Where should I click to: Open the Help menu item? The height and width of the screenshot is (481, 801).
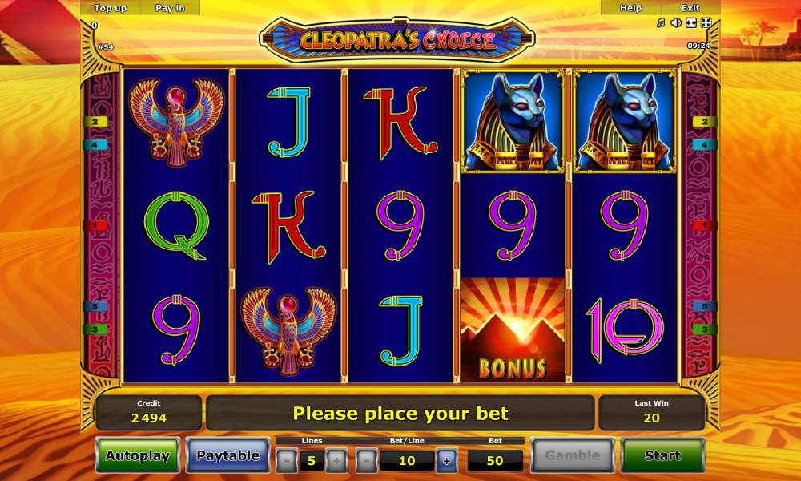click(630, 8)
